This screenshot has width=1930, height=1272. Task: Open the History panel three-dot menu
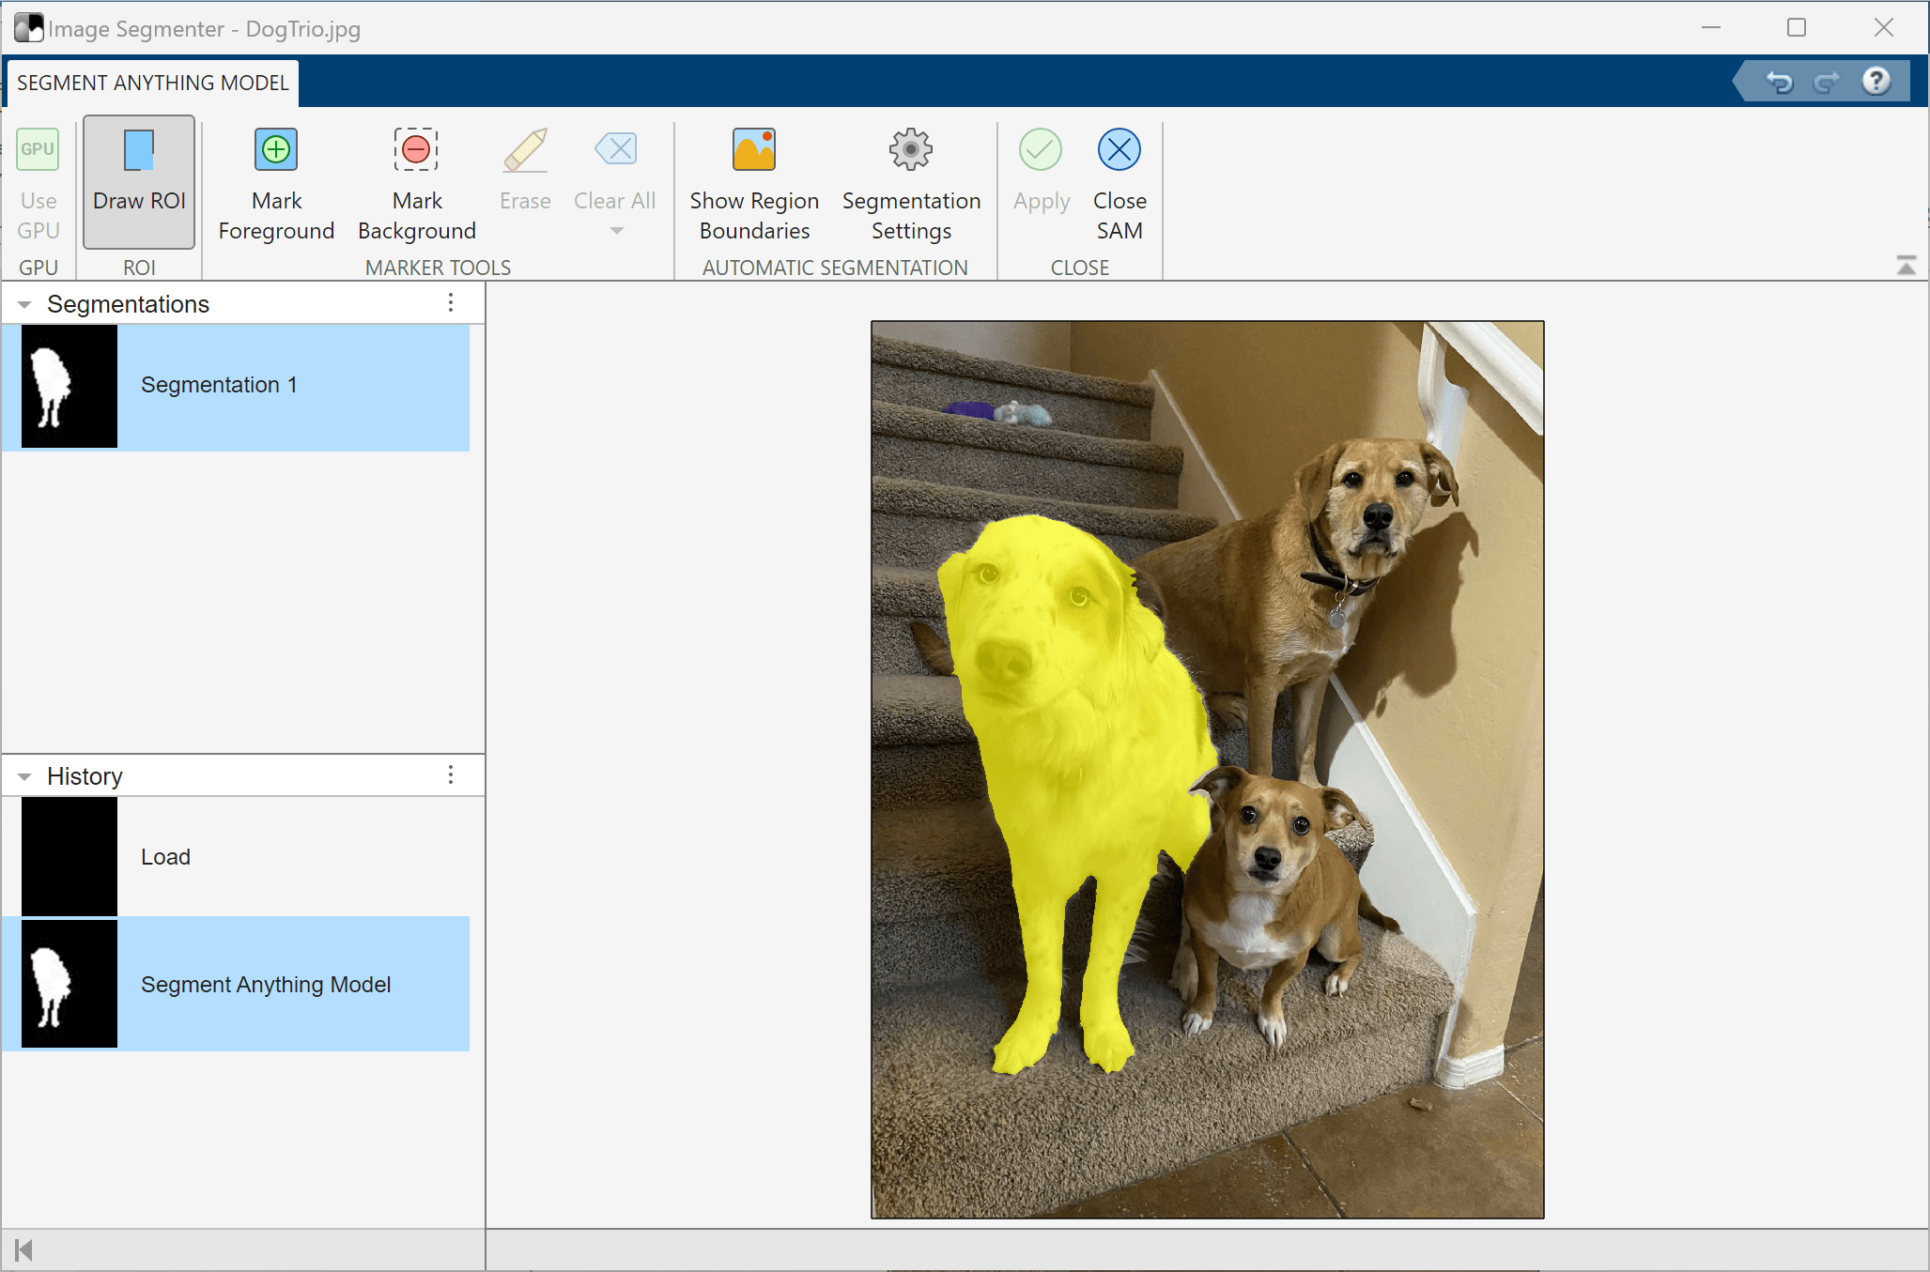pos(451,775)
